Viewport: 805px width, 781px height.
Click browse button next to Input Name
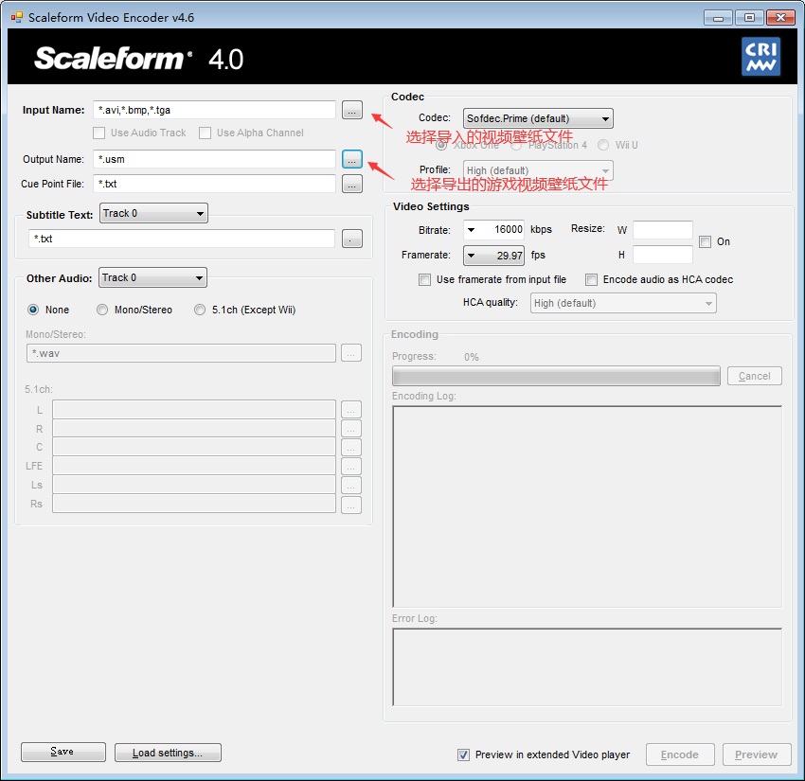(351, 110)
